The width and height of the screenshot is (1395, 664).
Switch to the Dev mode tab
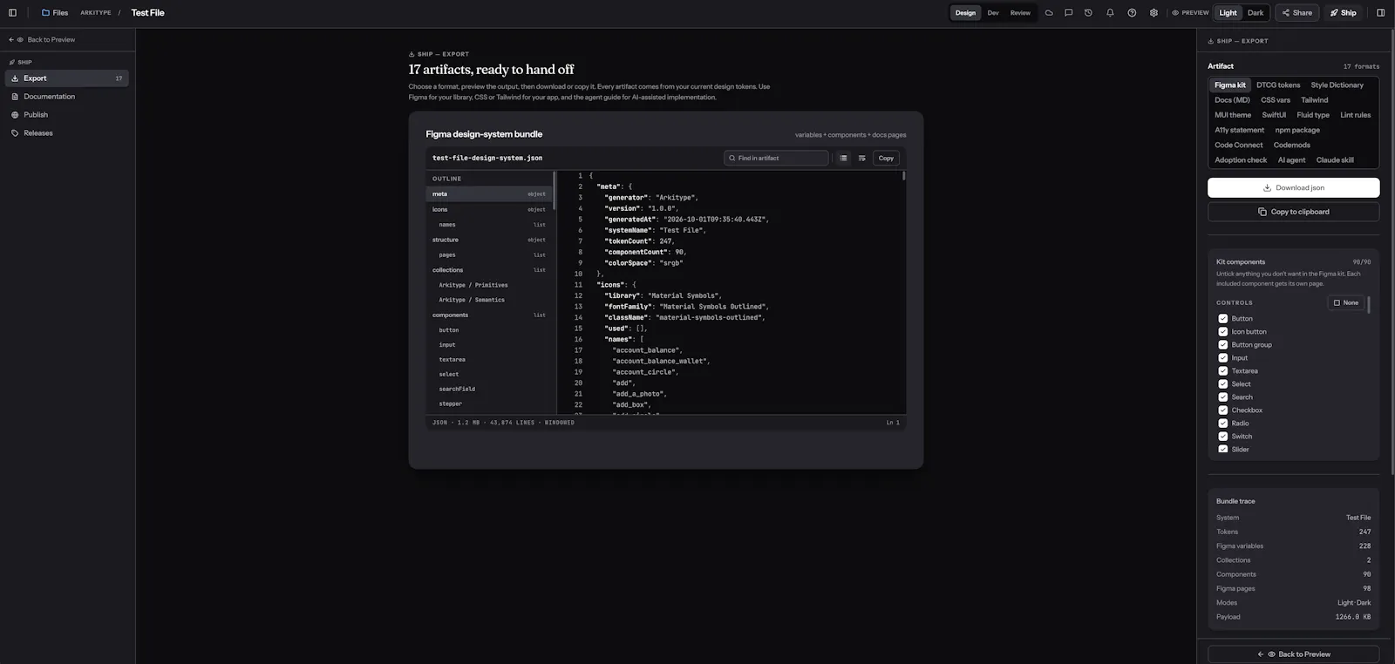coord(993,13)
